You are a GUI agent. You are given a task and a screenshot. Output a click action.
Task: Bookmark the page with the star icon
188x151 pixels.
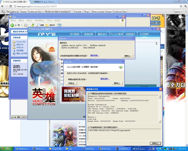[181, 6]
